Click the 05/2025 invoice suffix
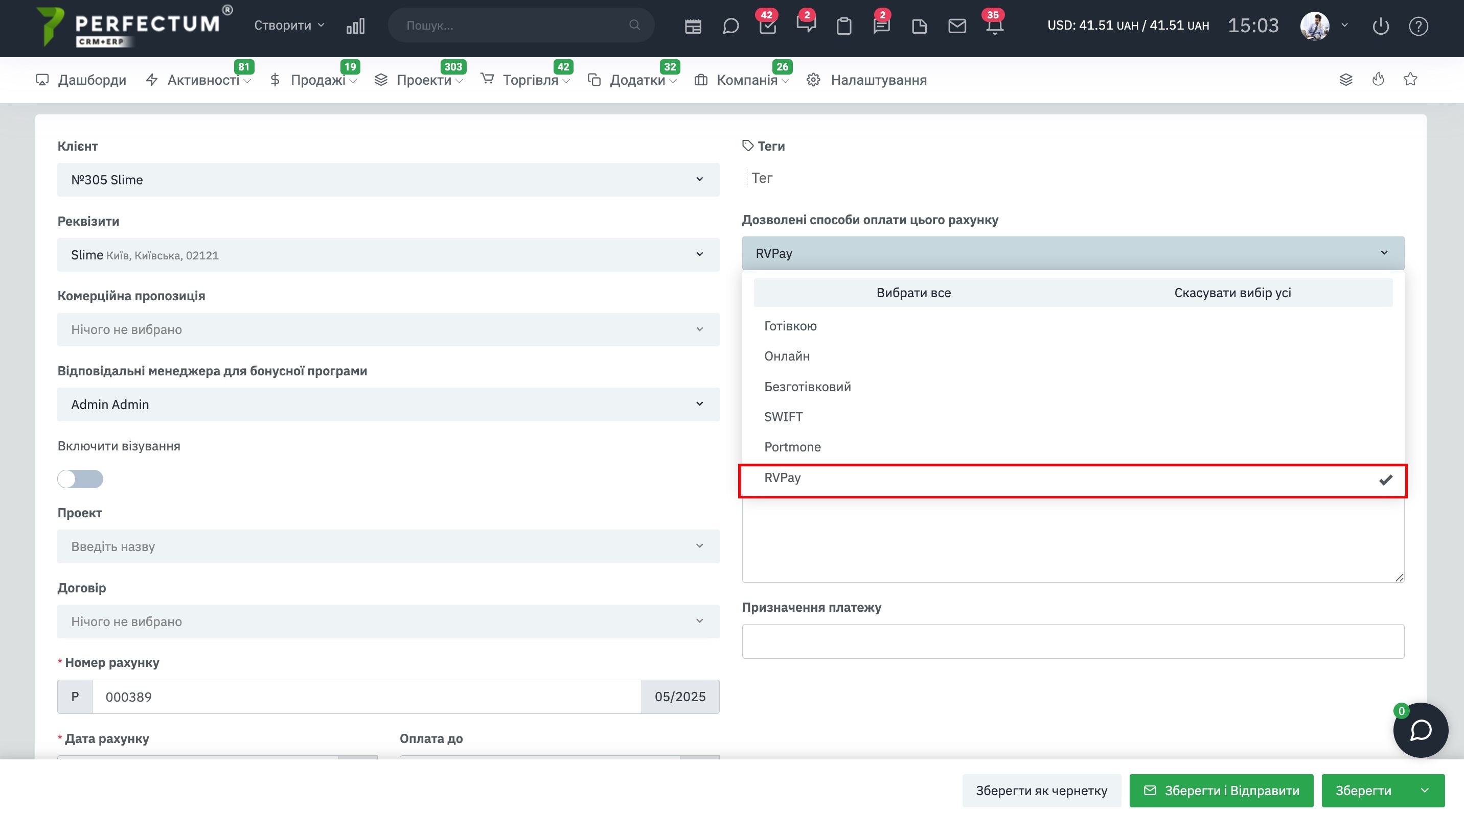 pos(680,697)
